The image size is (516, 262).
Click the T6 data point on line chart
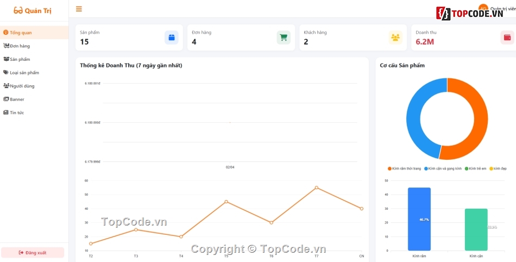coord(271,222)
